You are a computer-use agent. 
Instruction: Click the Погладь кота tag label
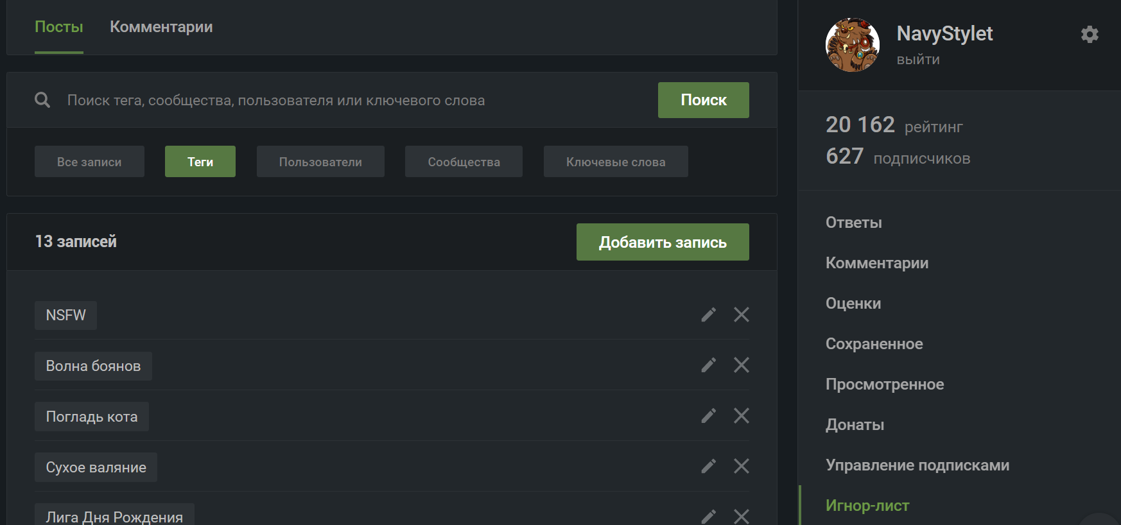(92, 417)
